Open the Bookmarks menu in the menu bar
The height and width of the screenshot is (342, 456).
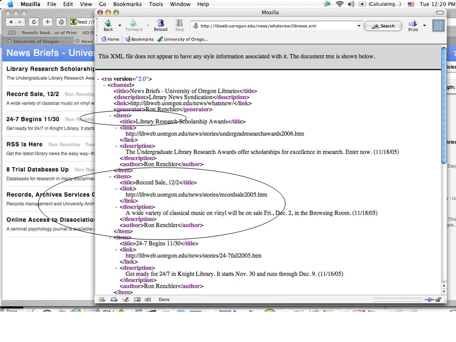point(127,4)
